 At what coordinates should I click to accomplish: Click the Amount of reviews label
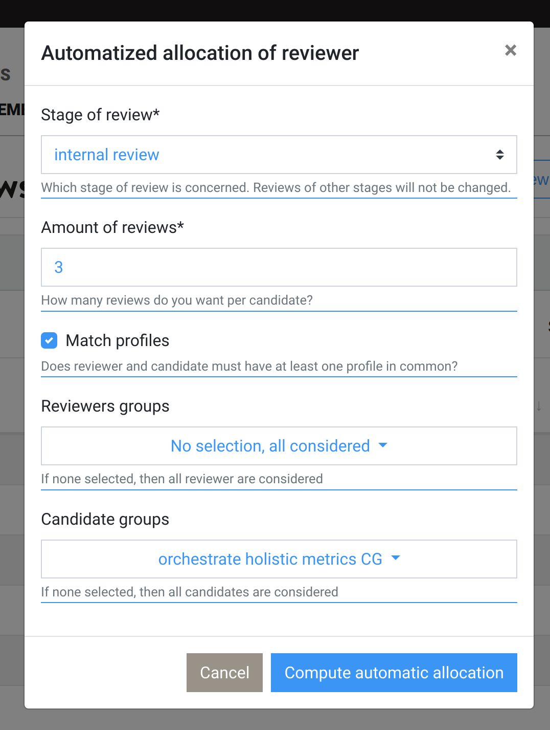[x=112, y=227]
